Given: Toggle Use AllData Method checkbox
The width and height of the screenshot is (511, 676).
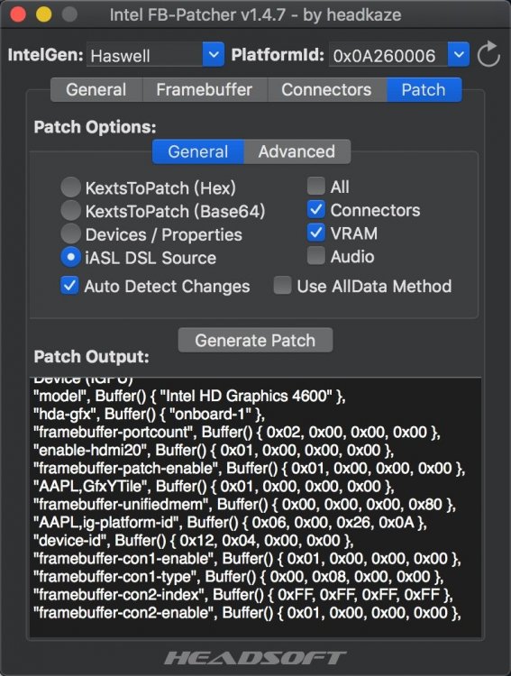Looking at the screenshot, I should [282, 286].
